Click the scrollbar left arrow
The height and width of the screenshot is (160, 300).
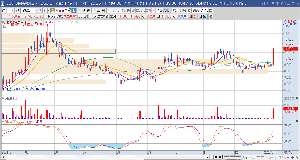3,157
